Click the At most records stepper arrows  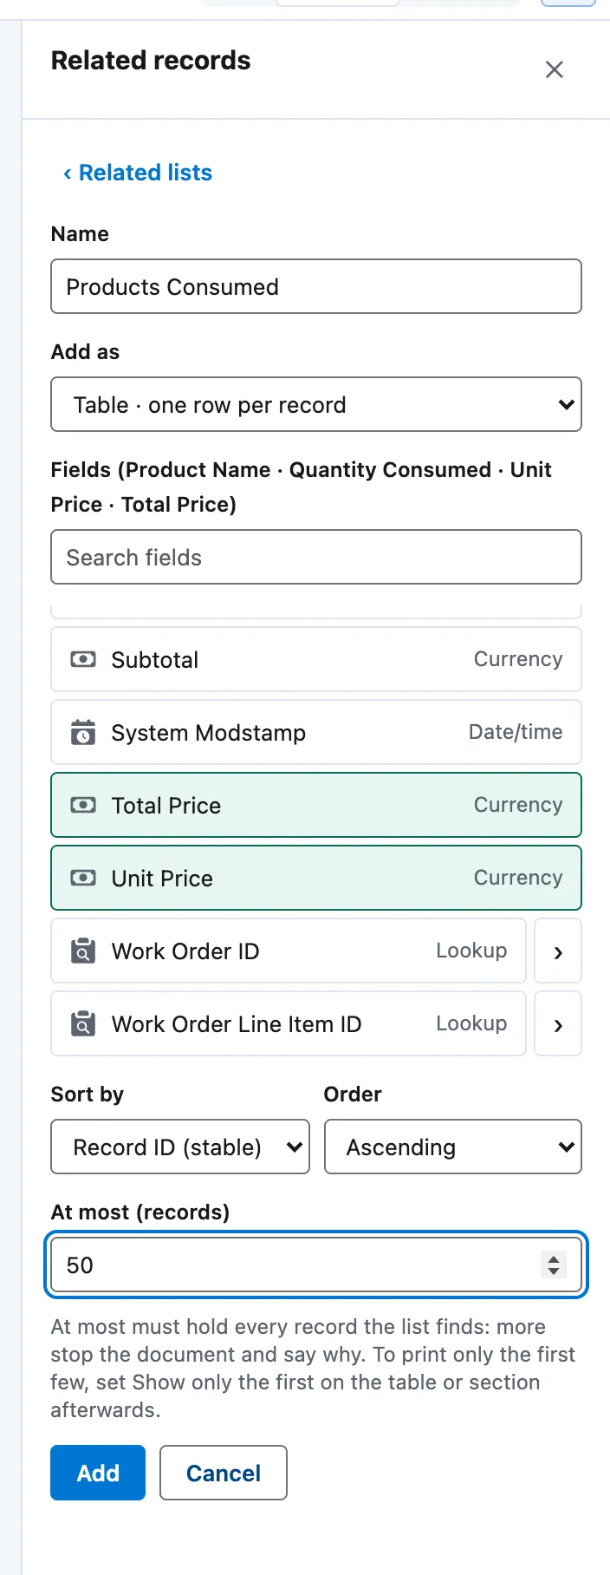[554, 1265]
